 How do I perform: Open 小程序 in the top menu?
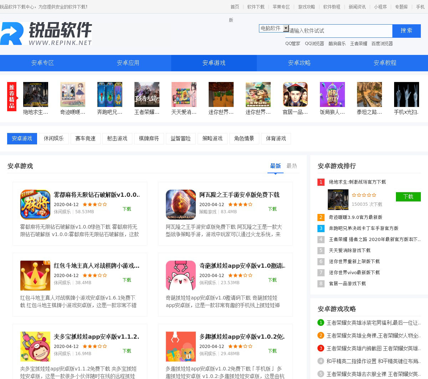point(381,7)
